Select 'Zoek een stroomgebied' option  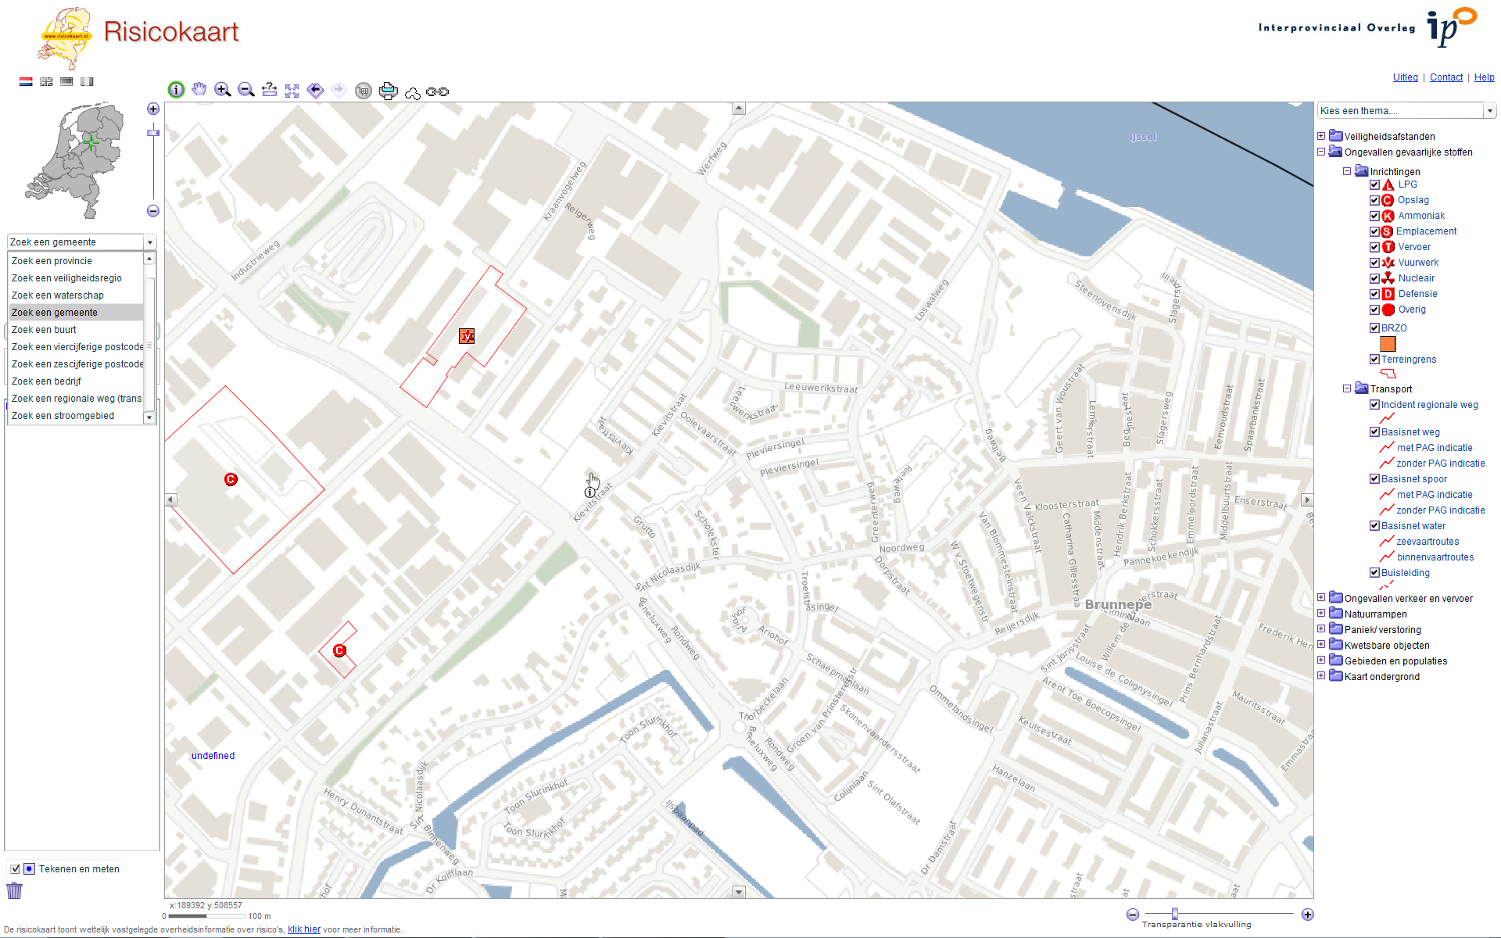[x=76, y=416]
